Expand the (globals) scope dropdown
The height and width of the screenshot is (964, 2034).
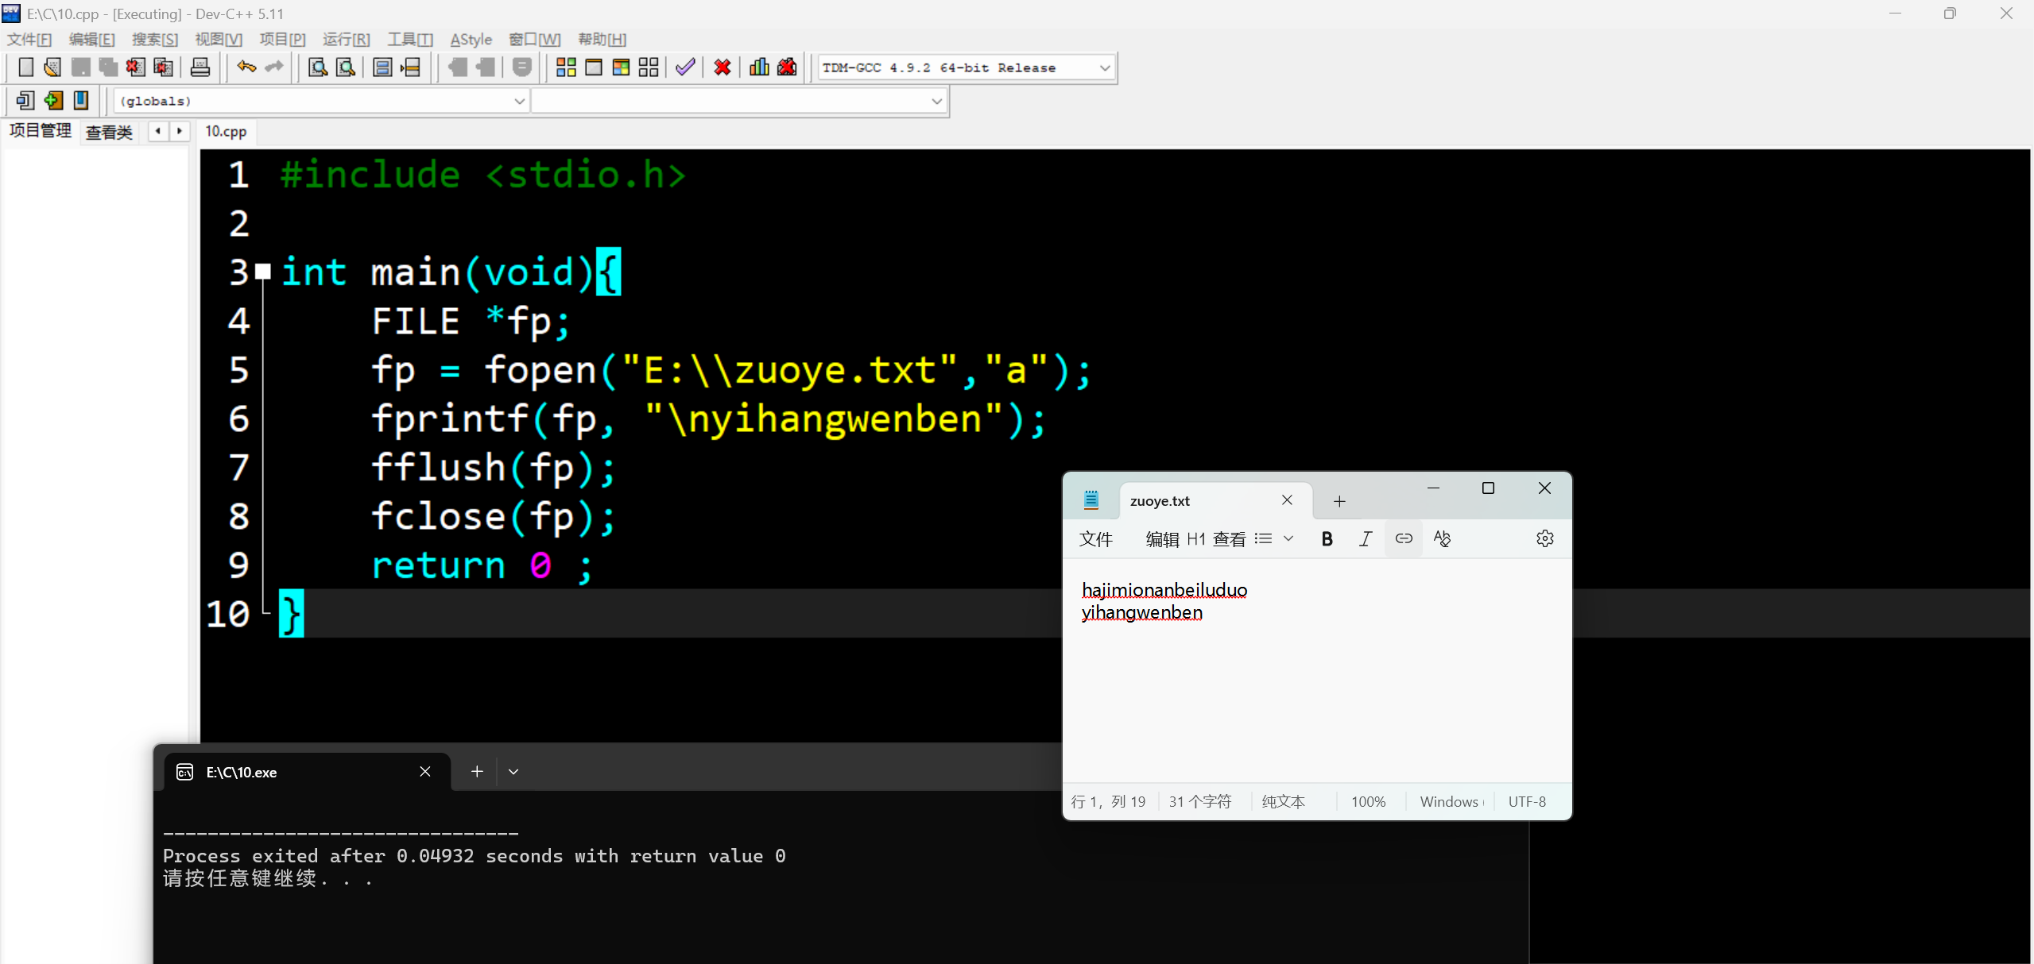click(518, 101)
